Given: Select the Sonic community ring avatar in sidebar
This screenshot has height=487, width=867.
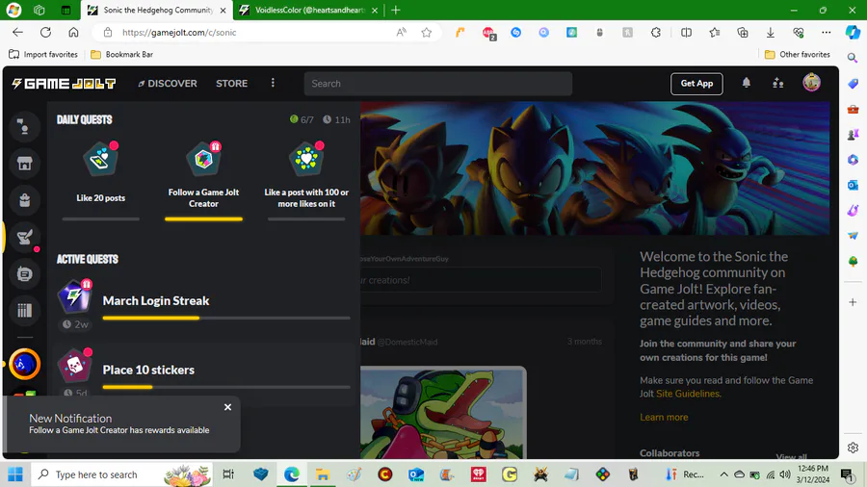Looking at the screenshot, I should pyautogui.click(x=24, y=364).
